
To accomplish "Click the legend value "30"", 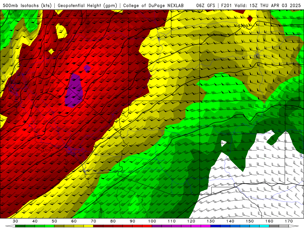I will pyautogui.click(x=15, y=221).
